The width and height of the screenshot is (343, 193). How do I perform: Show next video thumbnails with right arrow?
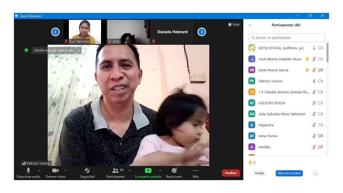(x=202, y=32)
